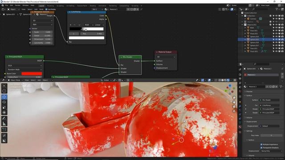Select the Scale tool in viewport toolbar

(x=4, y=108)
